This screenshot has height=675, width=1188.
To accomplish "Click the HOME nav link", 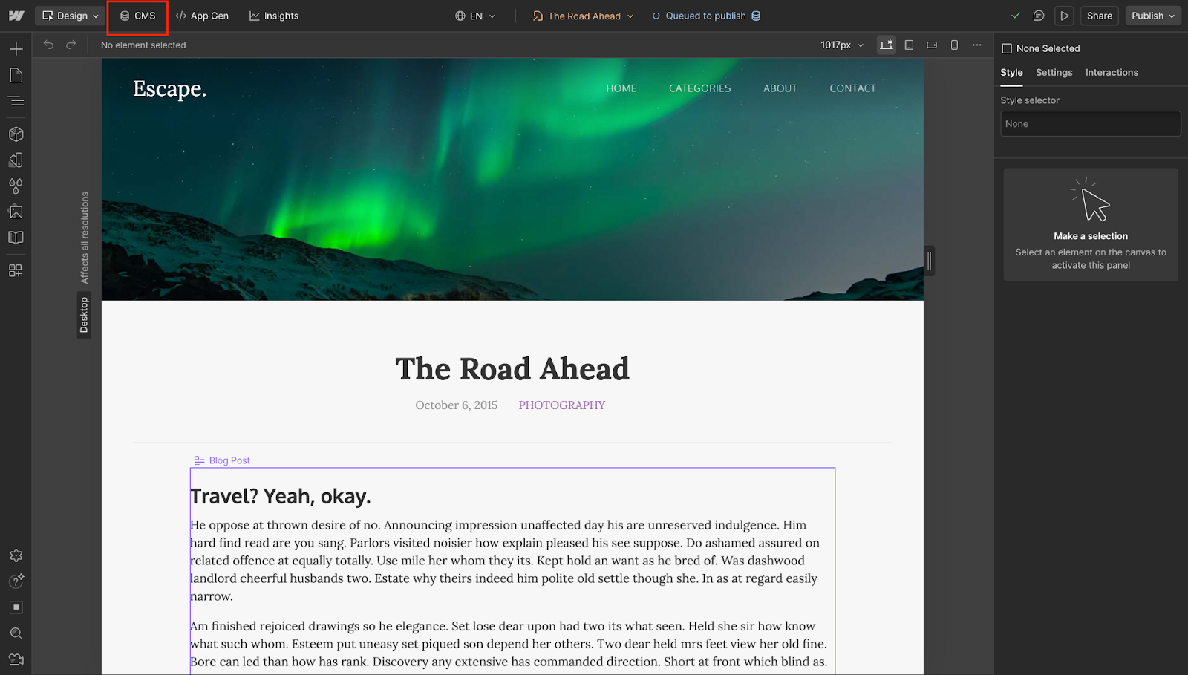I will [621, 88].
